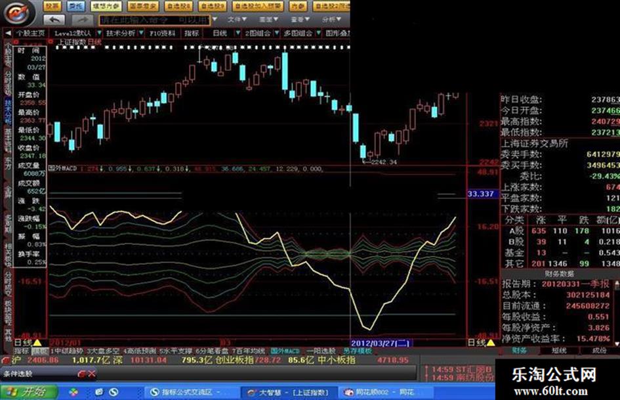Expand 技术分析 dropdown arrow
The width and height of the screenshot is (620, 400).
pyautogui.click(x=141, y=33)
